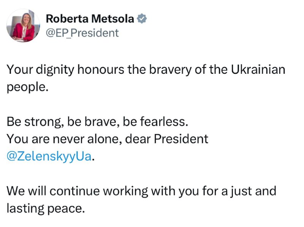Select the words 'lasting peace.' at the end
Image resolution: width=304 pixels, height=227 pixels.
[46, 209]
